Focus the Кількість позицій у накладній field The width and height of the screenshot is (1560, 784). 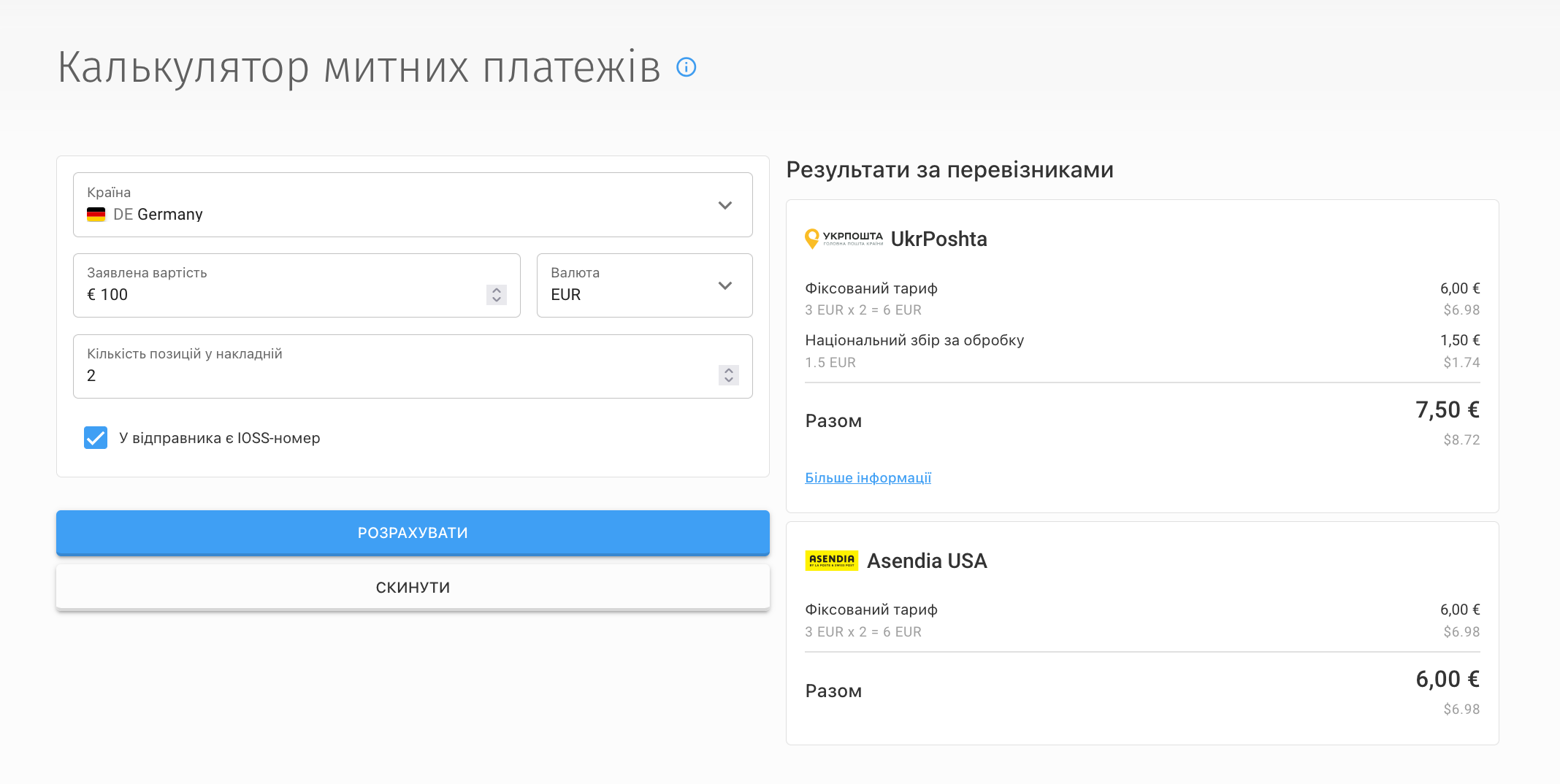[413, 366]
